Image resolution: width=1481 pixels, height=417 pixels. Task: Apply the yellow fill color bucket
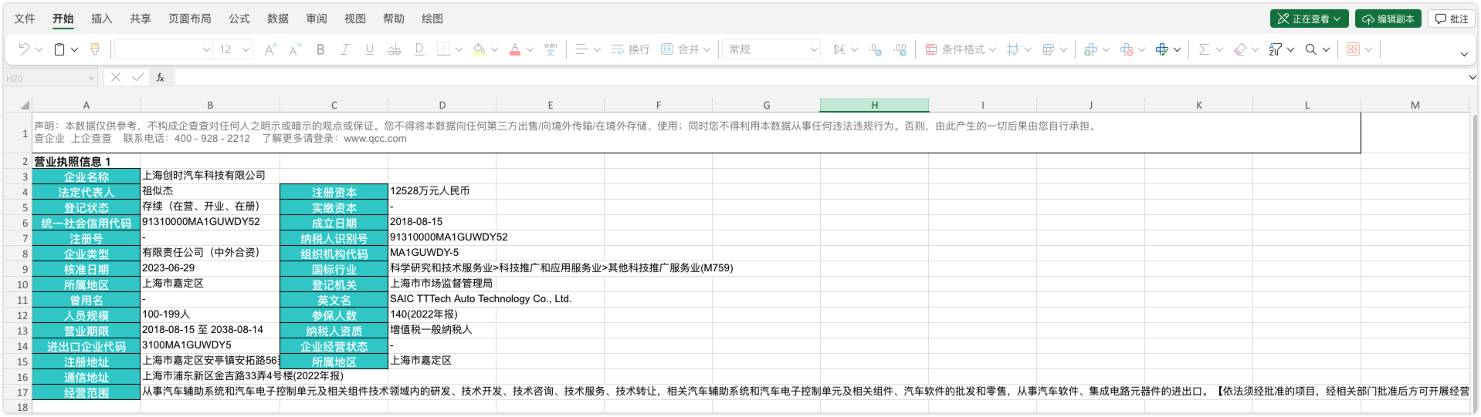(x=480, y=49)
